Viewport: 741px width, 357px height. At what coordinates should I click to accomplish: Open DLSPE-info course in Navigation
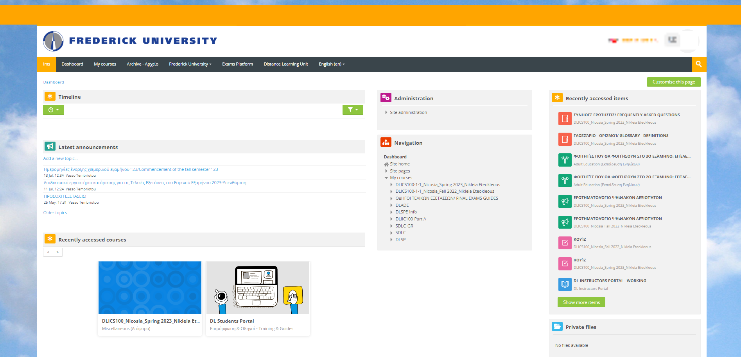406,212
